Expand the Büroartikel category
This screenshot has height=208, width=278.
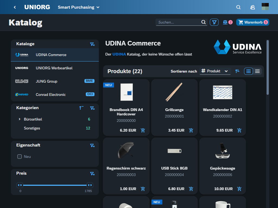pos(20,119)
